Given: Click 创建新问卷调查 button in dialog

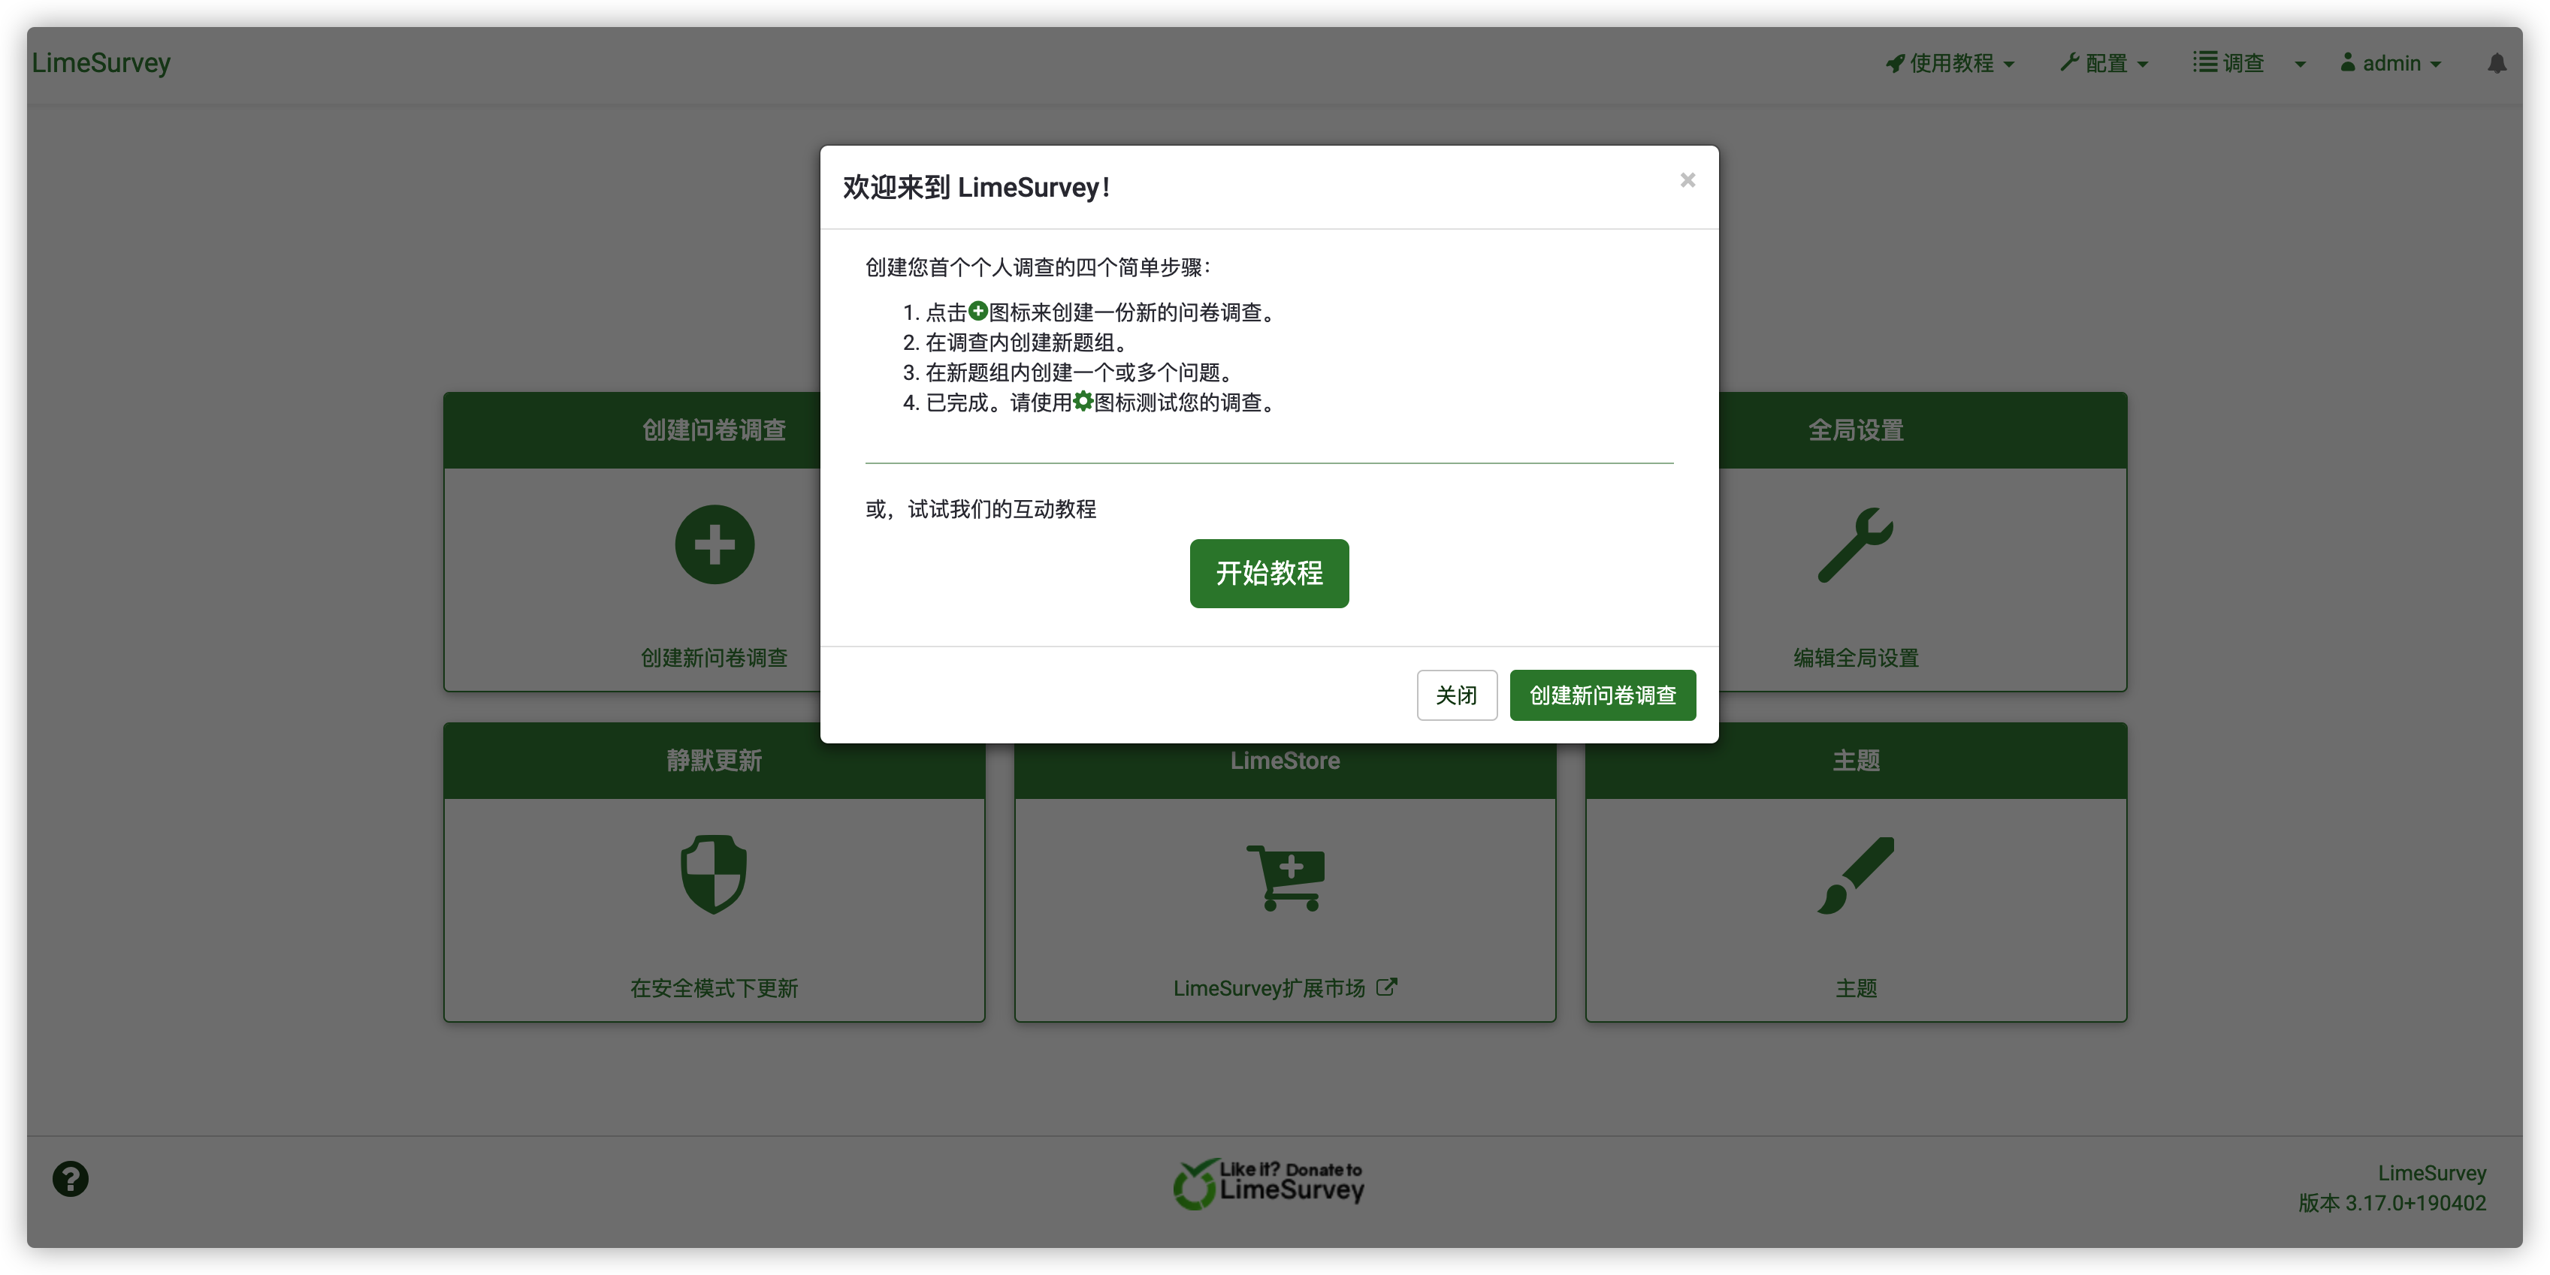Looking at the screenshot, I should [x=1602, y=695].
